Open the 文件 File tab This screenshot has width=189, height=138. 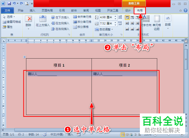[8, 11]
